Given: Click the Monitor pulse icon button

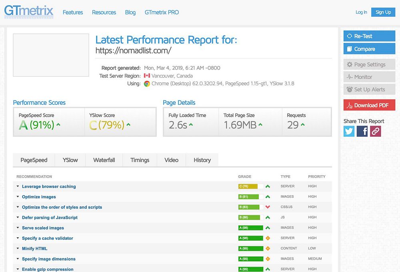Looking at the screenshot, I should pos(369,77).
